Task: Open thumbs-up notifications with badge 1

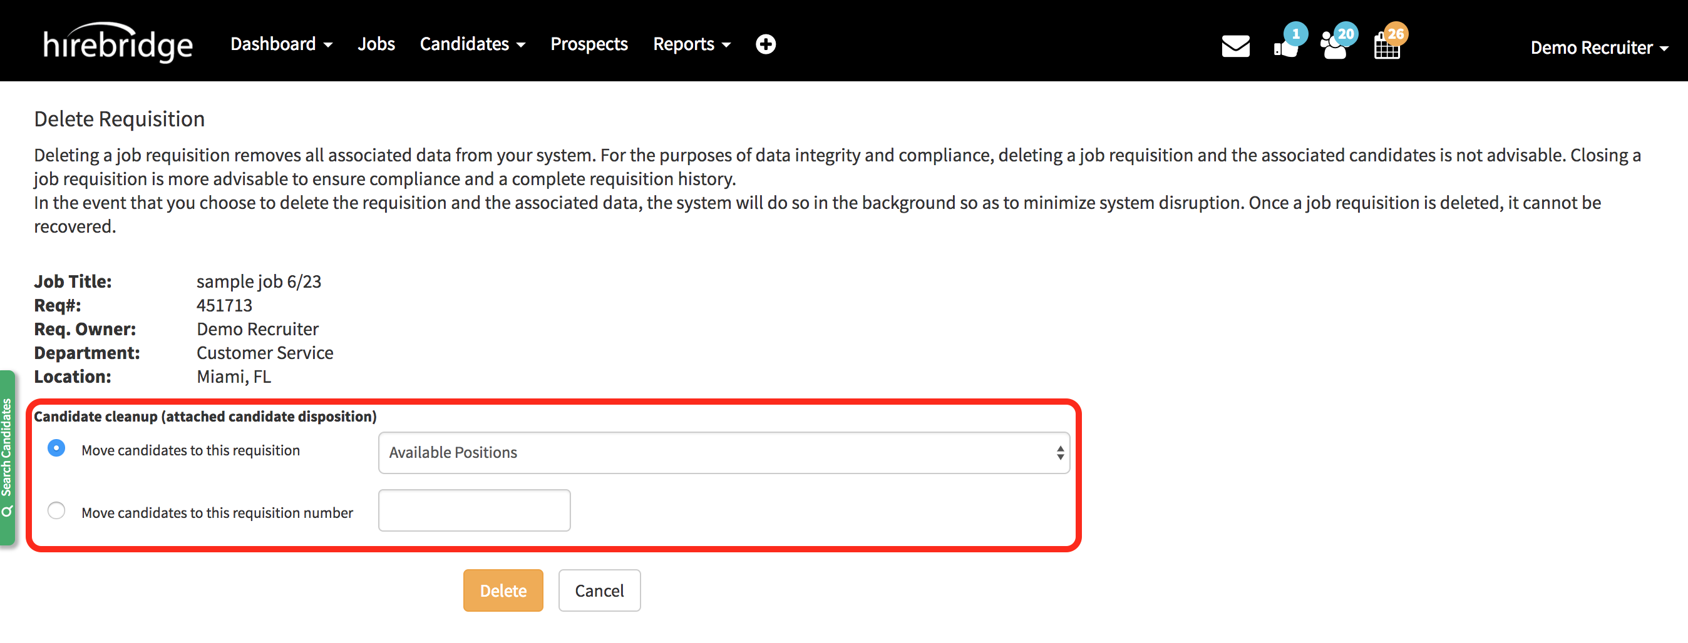Action: click(x=1287, y=46)
